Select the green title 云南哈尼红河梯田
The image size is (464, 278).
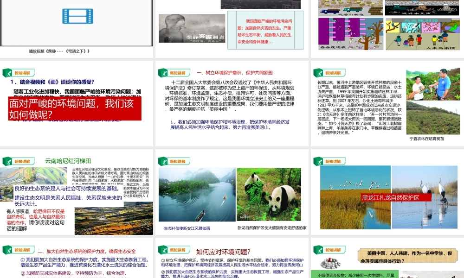pyautogui.click(x=68, y=161)
